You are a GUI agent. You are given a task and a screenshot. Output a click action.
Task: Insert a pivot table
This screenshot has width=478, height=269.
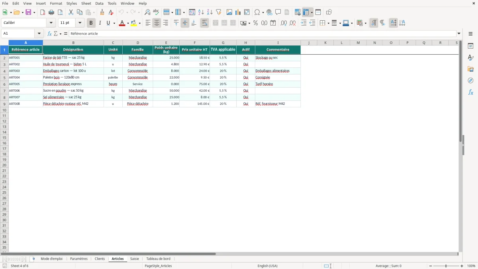pos(247,12)
